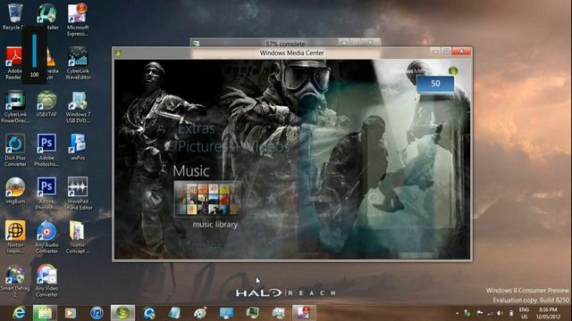This screenshot has height=321, width=572.
Task: Launch WavePad Sound Editor shortcut
Action: pyautogui.click(x=78, y=193)
